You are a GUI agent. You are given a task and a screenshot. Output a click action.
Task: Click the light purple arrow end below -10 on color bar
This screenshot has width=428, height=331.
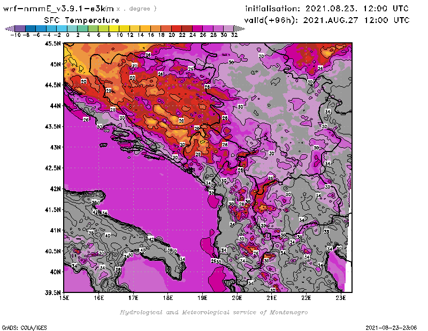(10, 28)
